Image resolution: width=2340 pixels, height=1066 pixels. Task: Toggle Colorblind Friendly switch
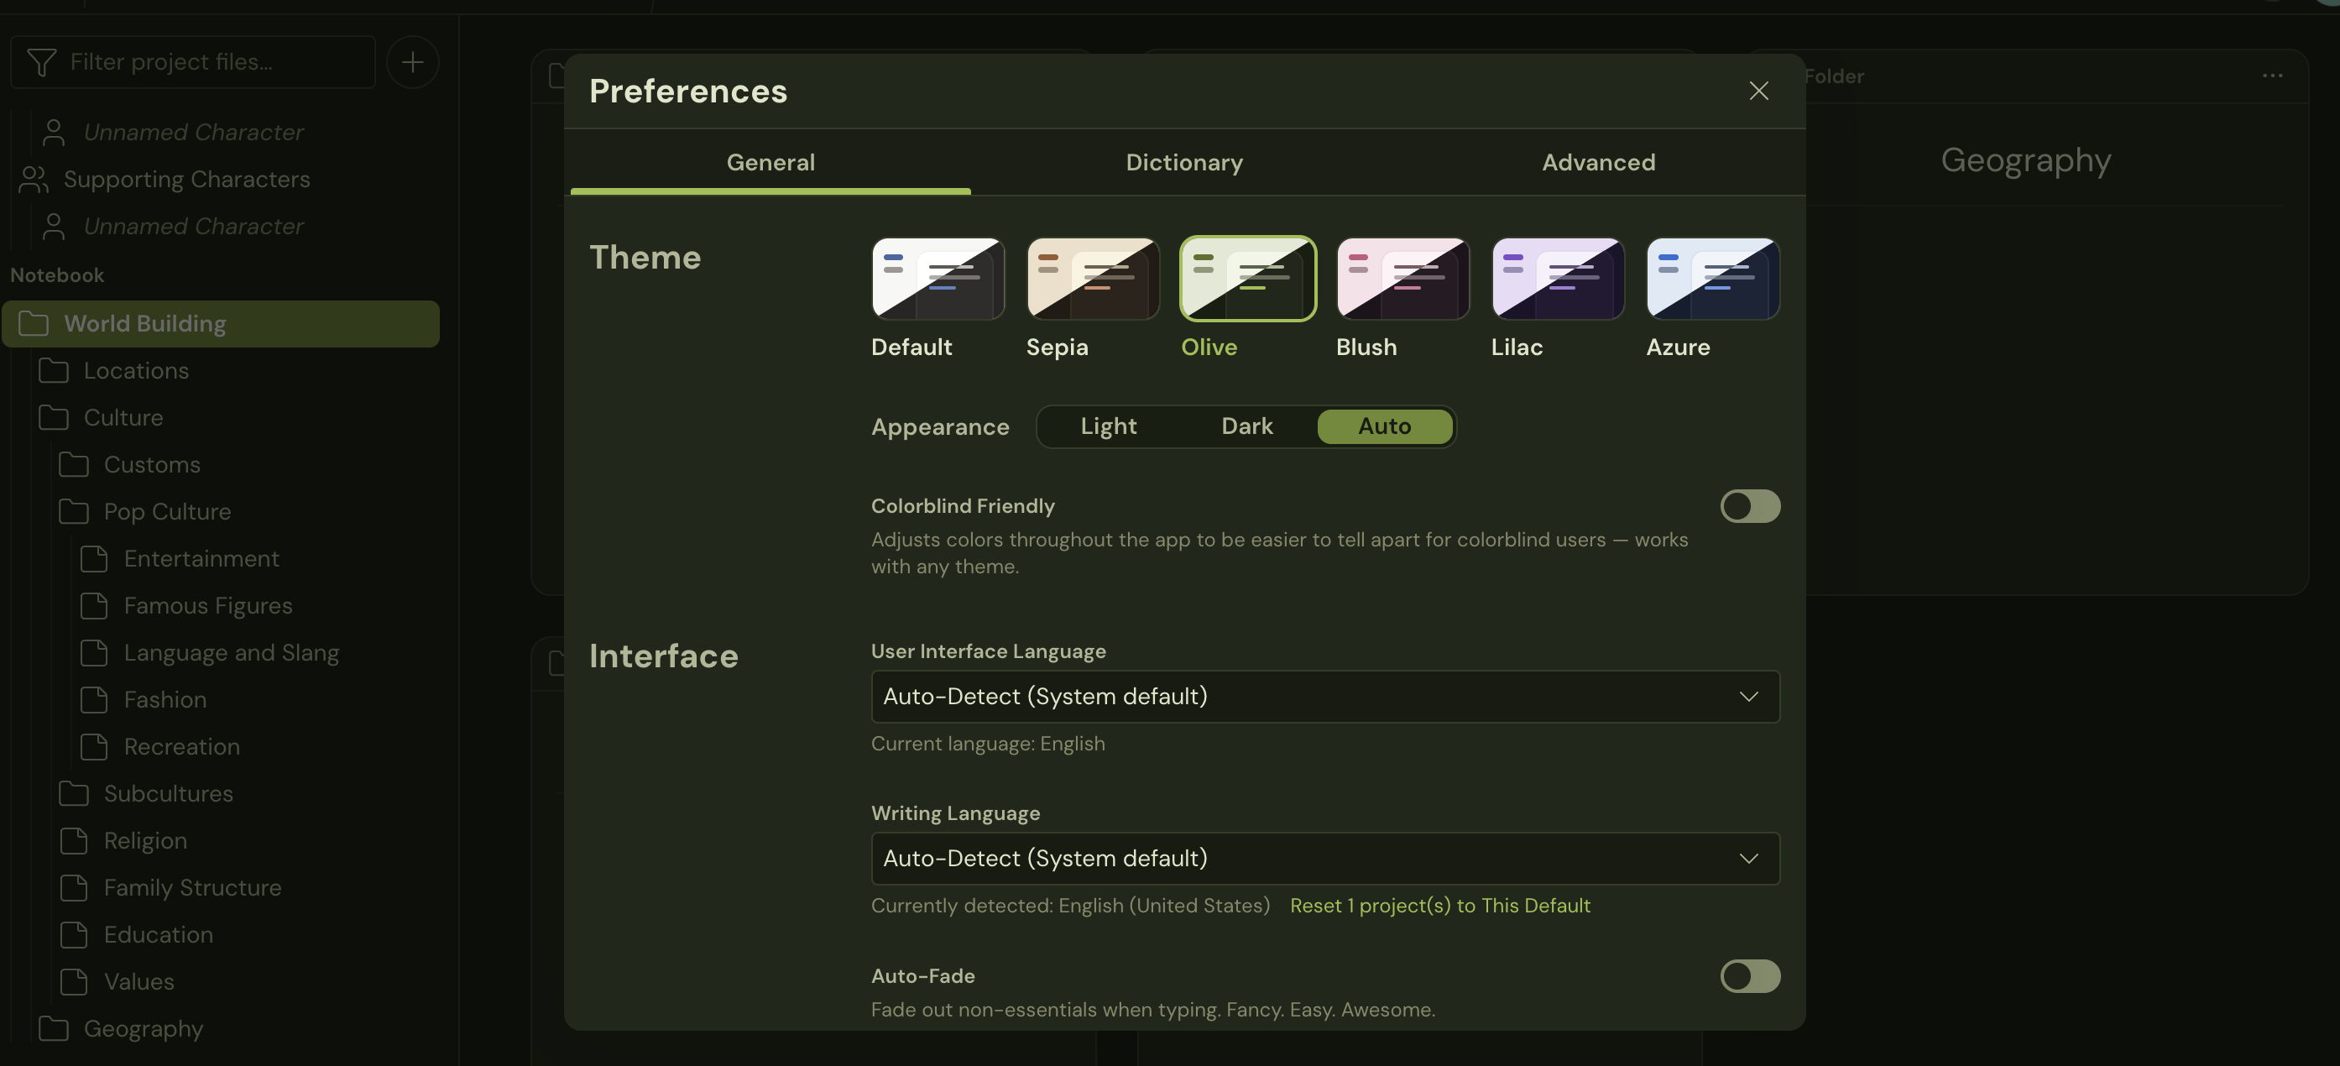coord(1750,506)
